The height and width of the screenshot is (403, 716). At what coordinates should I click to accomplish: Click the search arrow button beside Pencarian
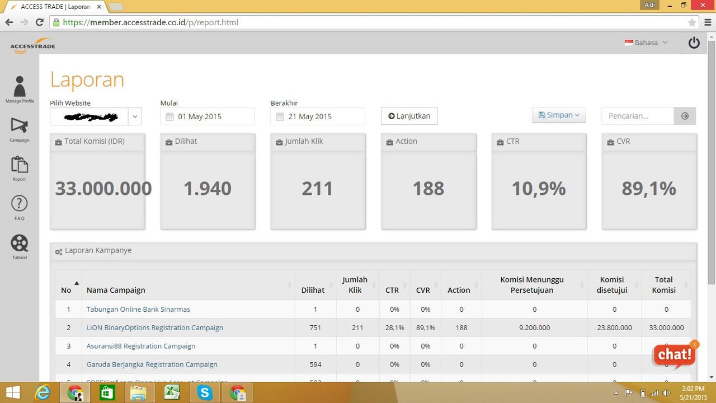[x=685, y=116]
